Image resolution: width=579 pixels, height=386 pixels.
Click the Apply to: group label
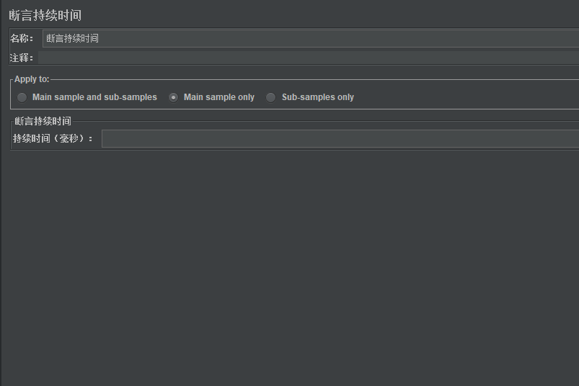[32, 79]
